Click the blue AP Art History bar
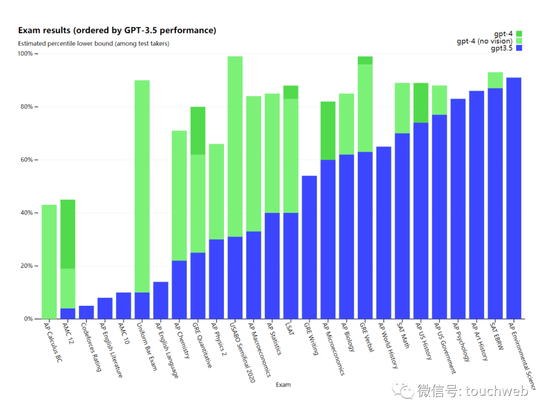 pyautogui.click(x=477, y=205)
